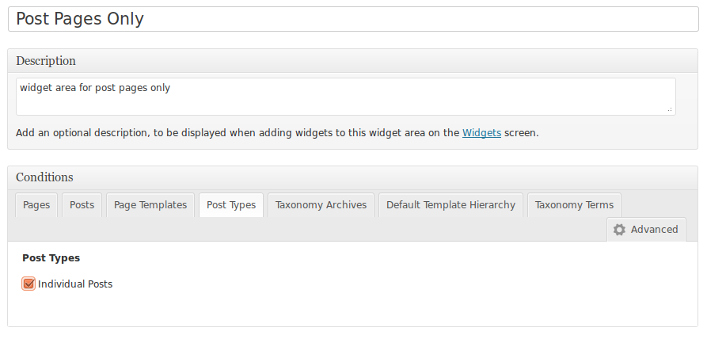Click the optional description help text
Screen dimensions: 707x339
[238, 133]
